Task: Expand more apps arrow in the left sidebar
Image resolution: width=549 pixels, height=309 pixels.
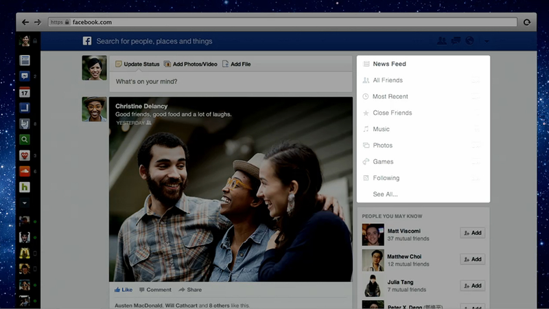Action: coord(25,203)
